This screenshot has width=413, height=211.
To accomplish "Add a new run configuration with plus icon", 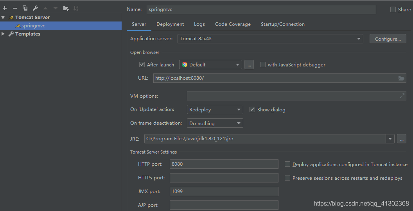I will point(4,8).
